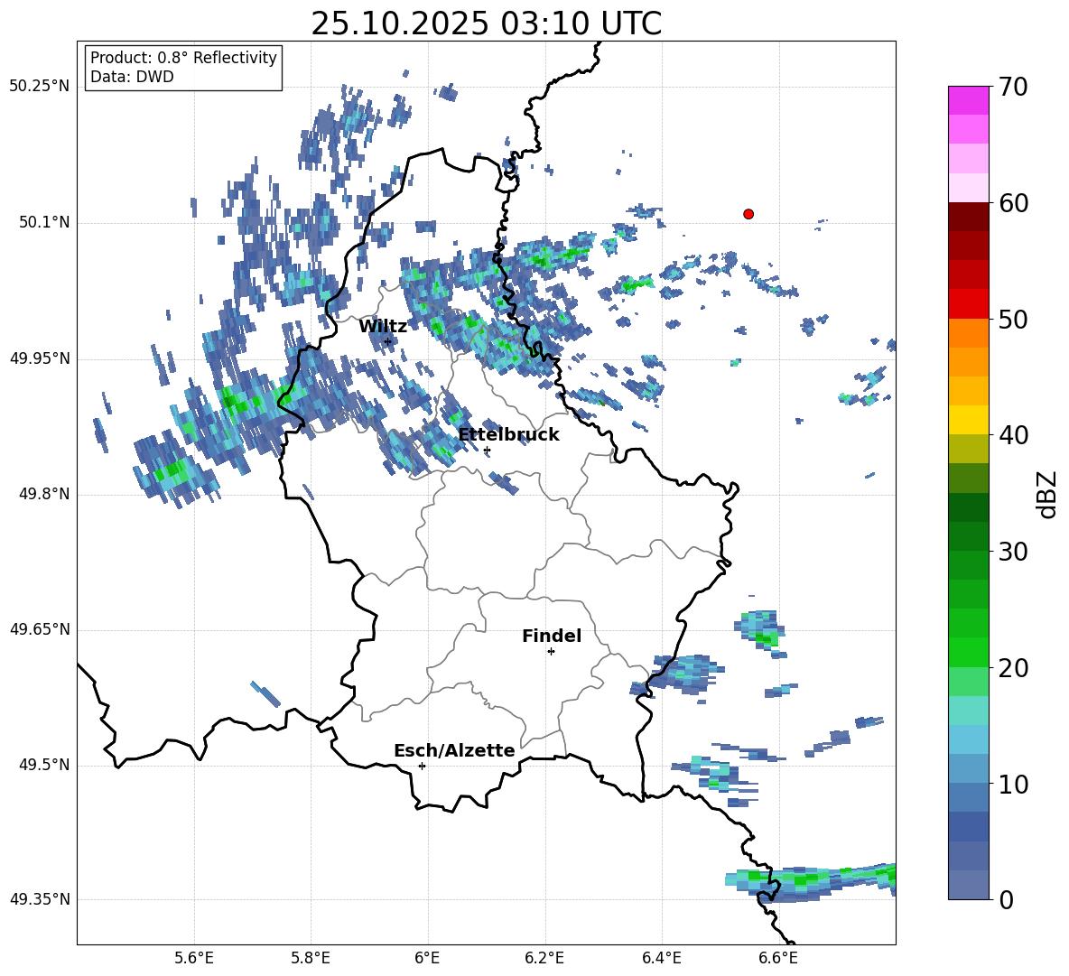The width and height of the screenshot is (1069, 976).
Task: Click the 6.6°E longitude label
Action: 778,958
